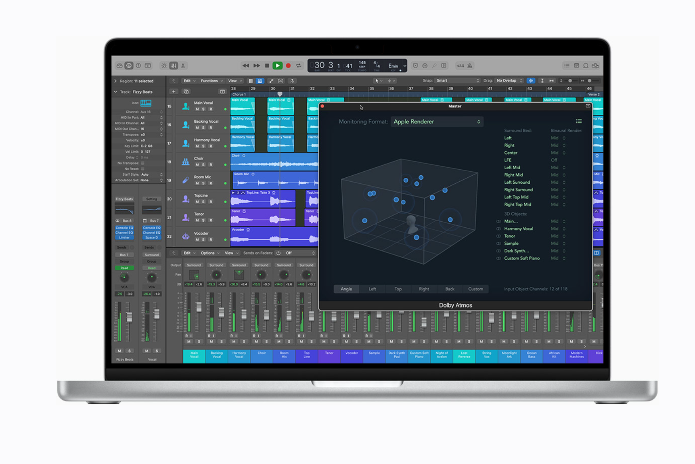The height and width of the screenshot is (464, 695).
Task: Open the Drag No Overlap dropdown
Action: coord(509,81)
